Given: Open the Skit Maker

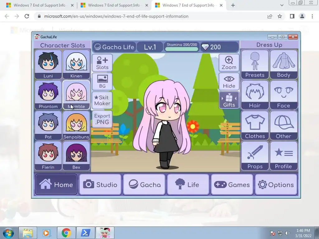Looking at the screenshot, I should point(102,100).
